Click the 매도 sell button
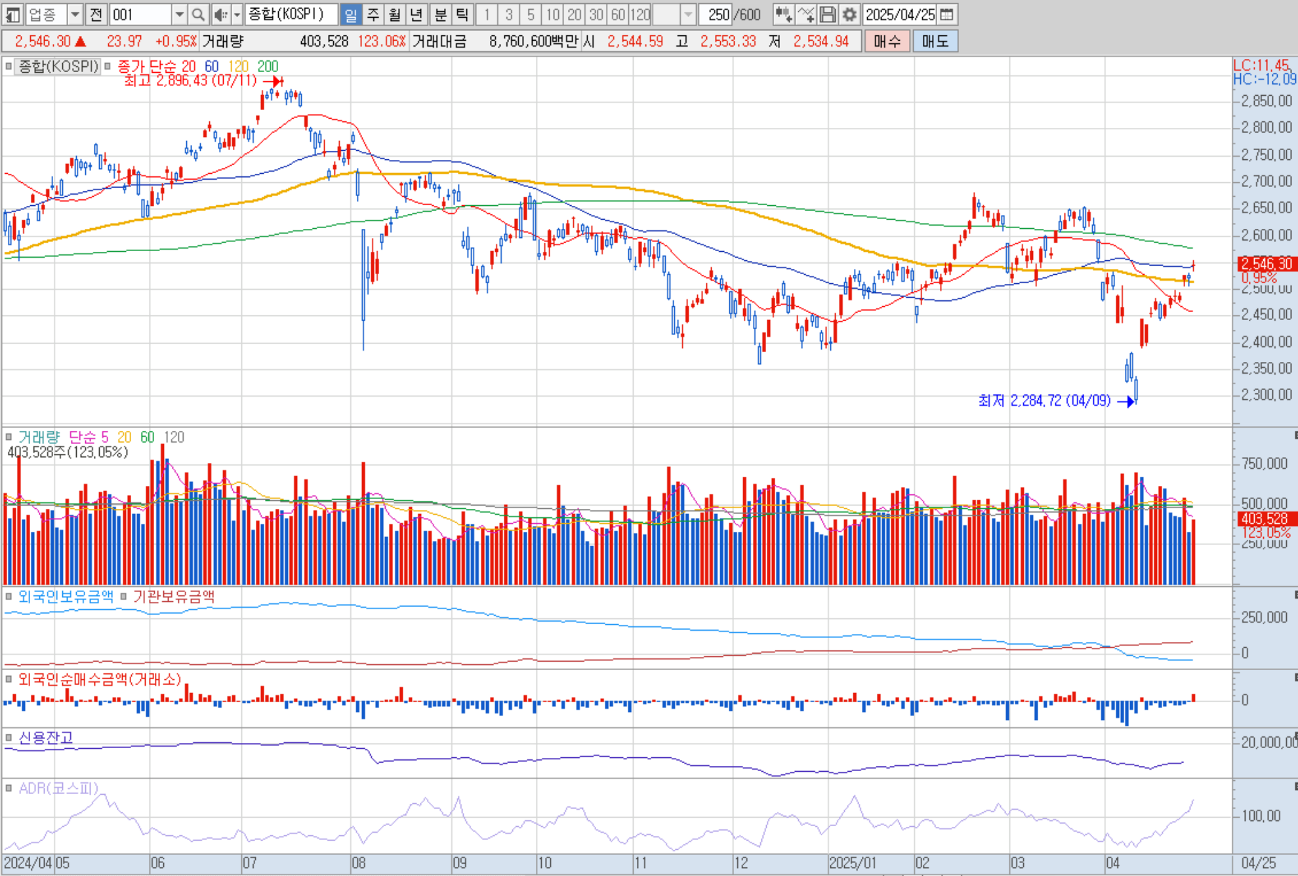Viewport: 1298px width, 876px height. tap(935, 41)
